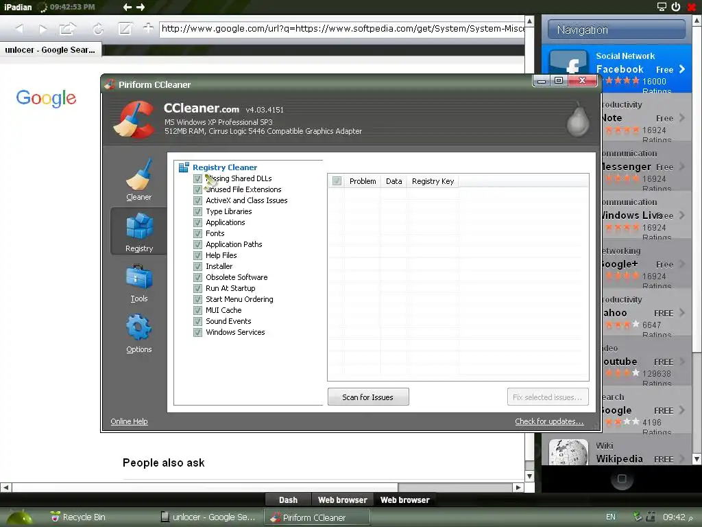The width and height of the screenshot is (702, 527).
Task: Toggle Type Libraries checkbox
Action: [x=197, y=211]
